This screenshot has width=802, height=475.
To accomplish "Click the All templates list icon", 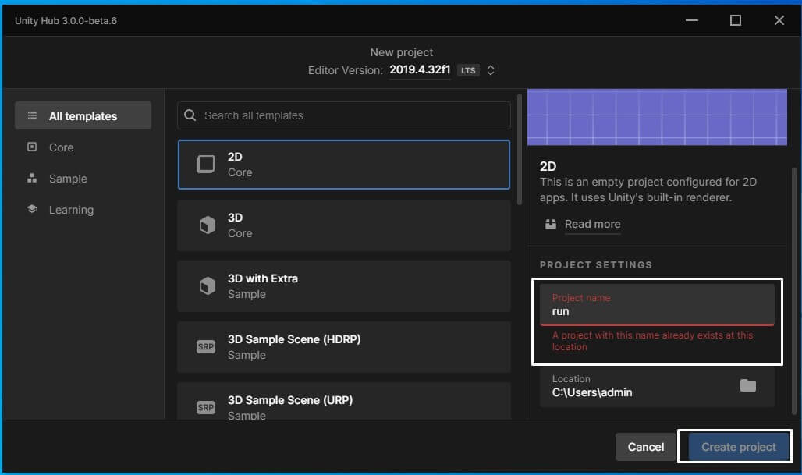I will (x=32, y=115).
